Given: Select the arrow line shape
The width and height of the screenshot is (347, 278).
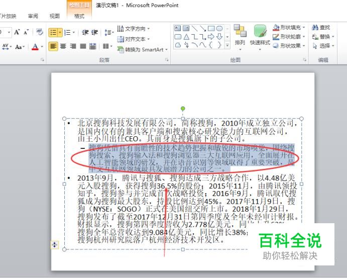Looking at the screenshot, I should [x=203, y=28].
